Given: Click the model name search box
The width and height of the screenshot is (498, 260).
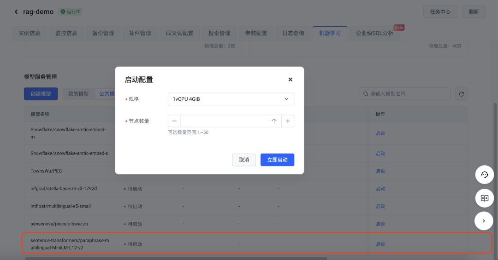Looking at the screenshot, I should click(404, 94).
